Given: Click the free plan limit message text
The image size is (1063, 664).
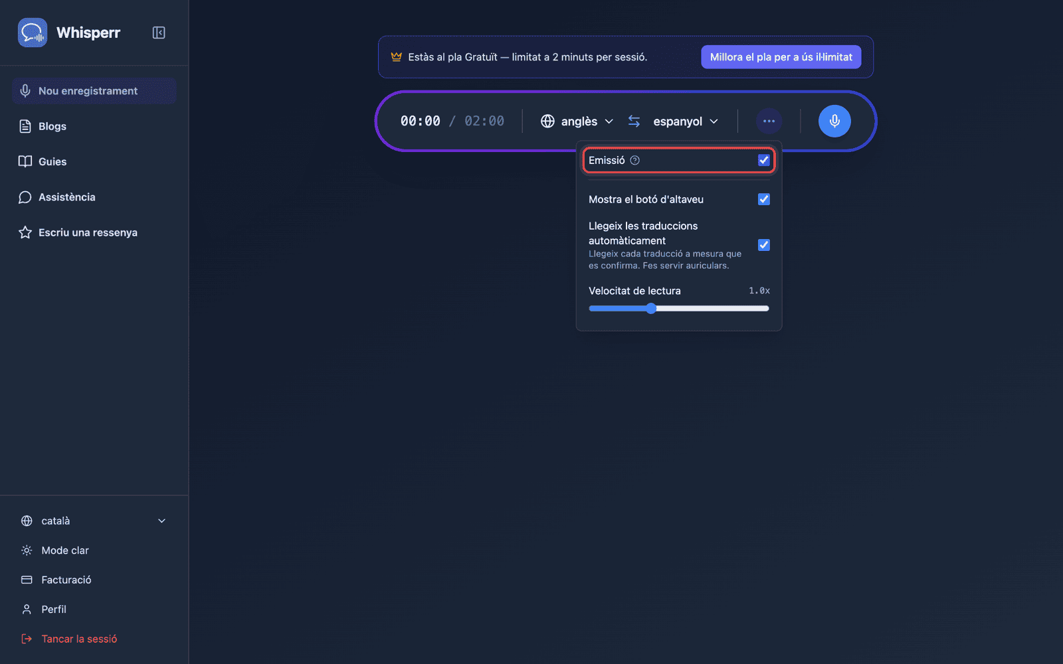Looking at the screenshot, I should tap(528, 57).
